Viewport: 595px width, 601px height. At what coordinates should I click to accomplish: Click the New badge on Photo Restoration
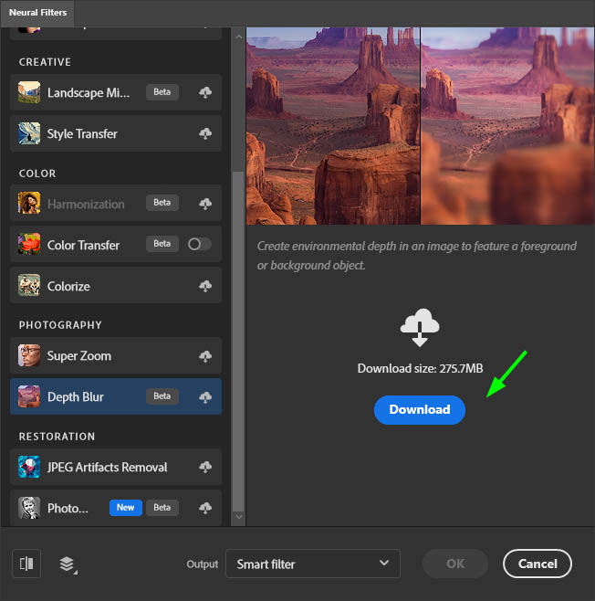[x=126, y=508]
